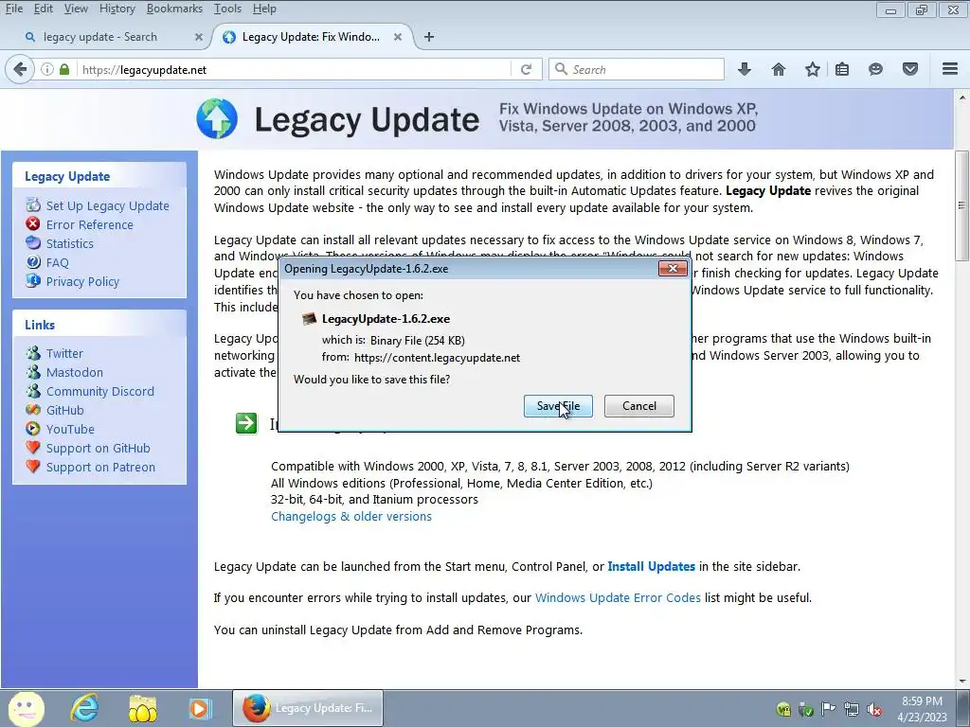
Task: Open Community Discord link
Action: 100,391
